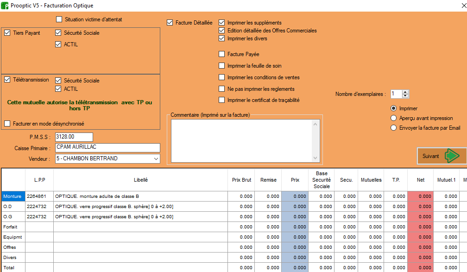Toggle Imprimer les suppléments checkbox

(221, 23)
